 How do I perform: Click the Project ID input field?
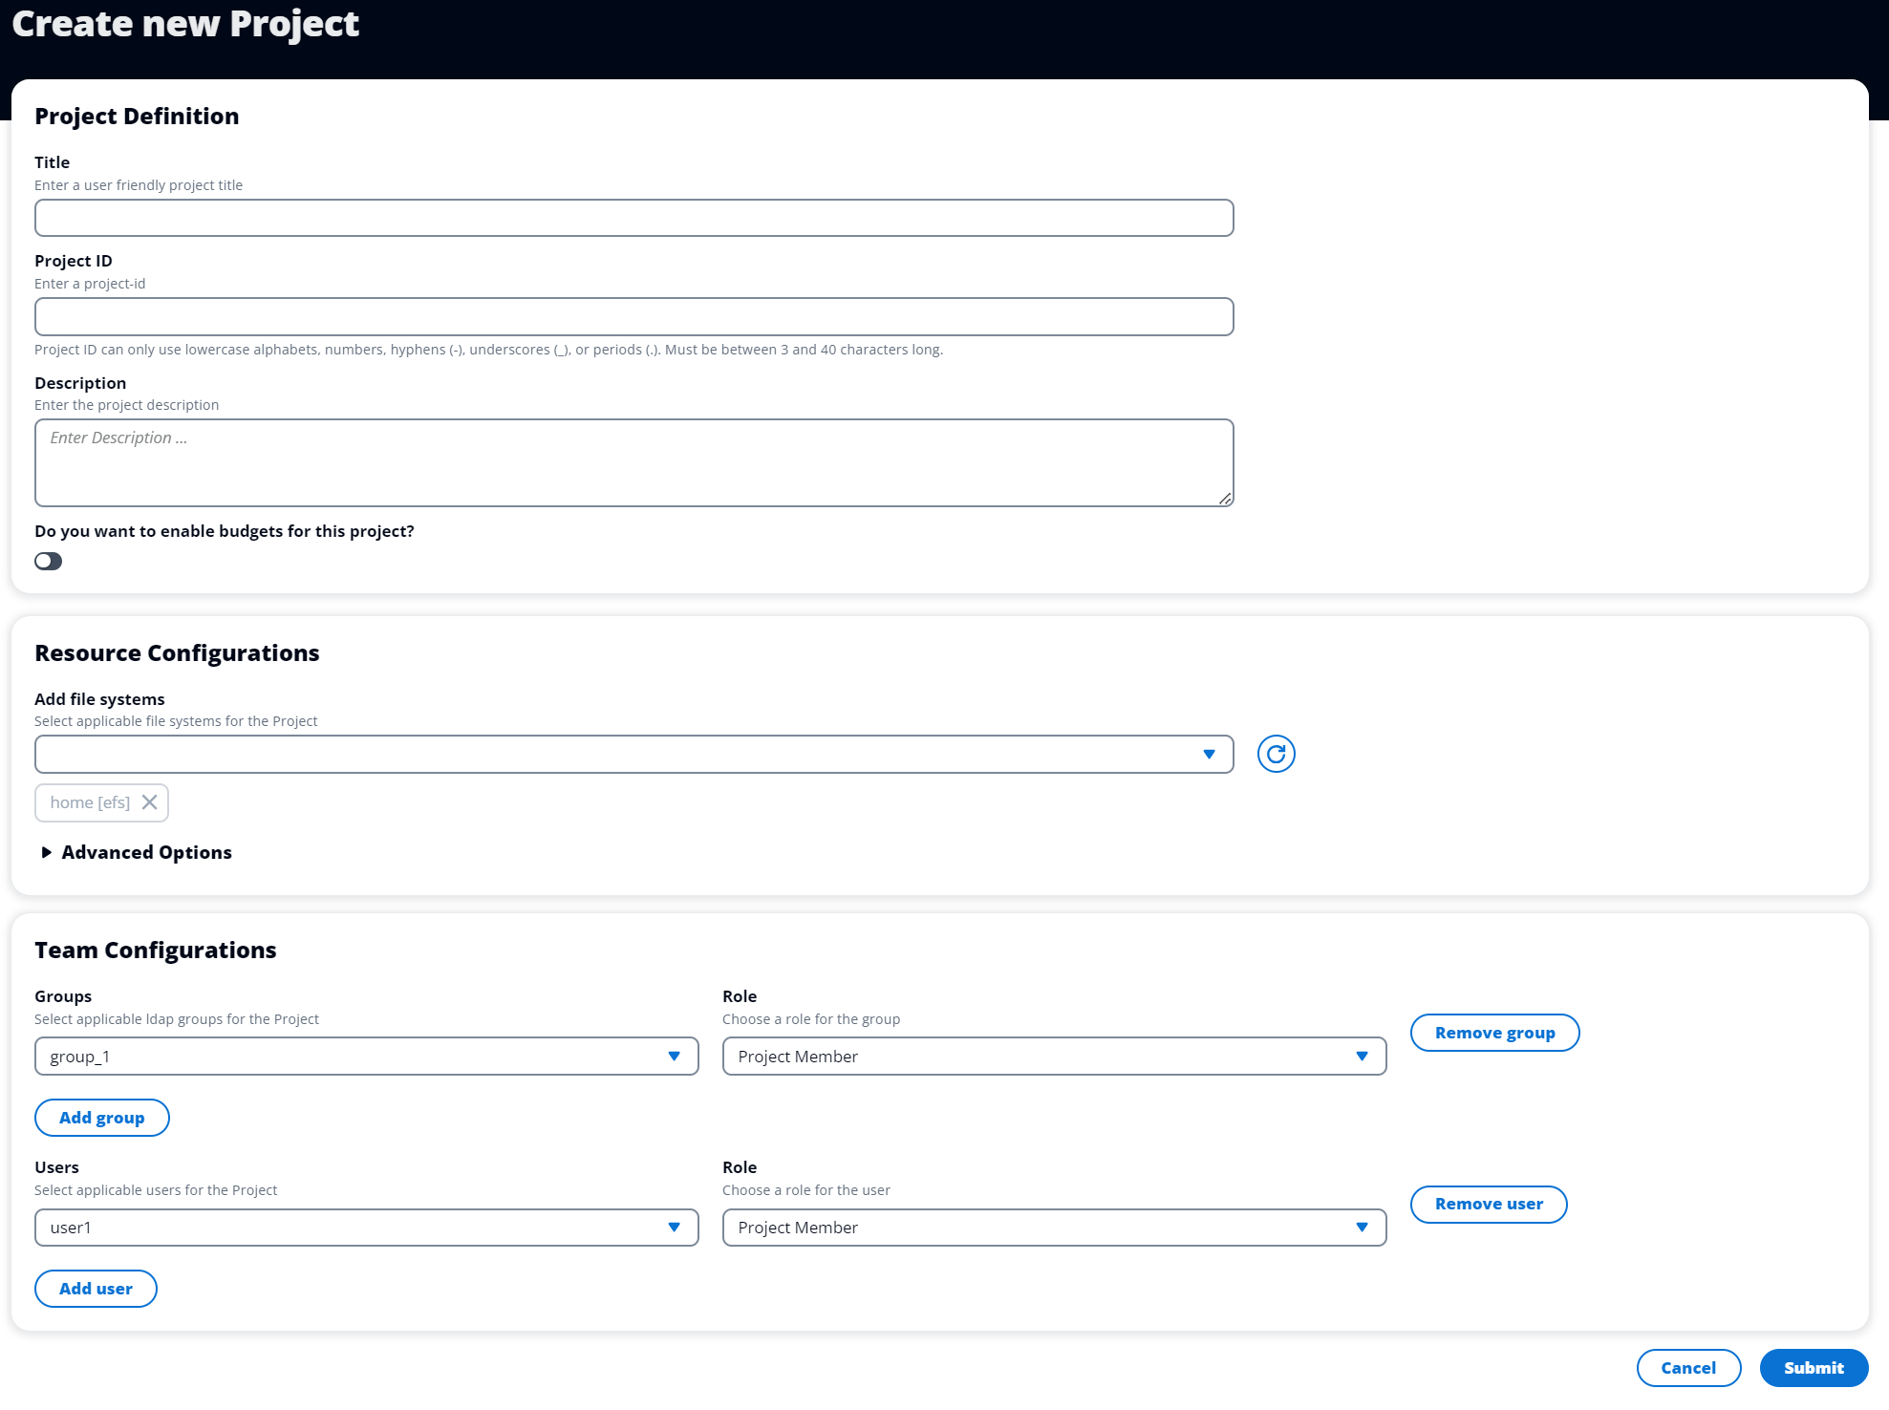(634, 315)
